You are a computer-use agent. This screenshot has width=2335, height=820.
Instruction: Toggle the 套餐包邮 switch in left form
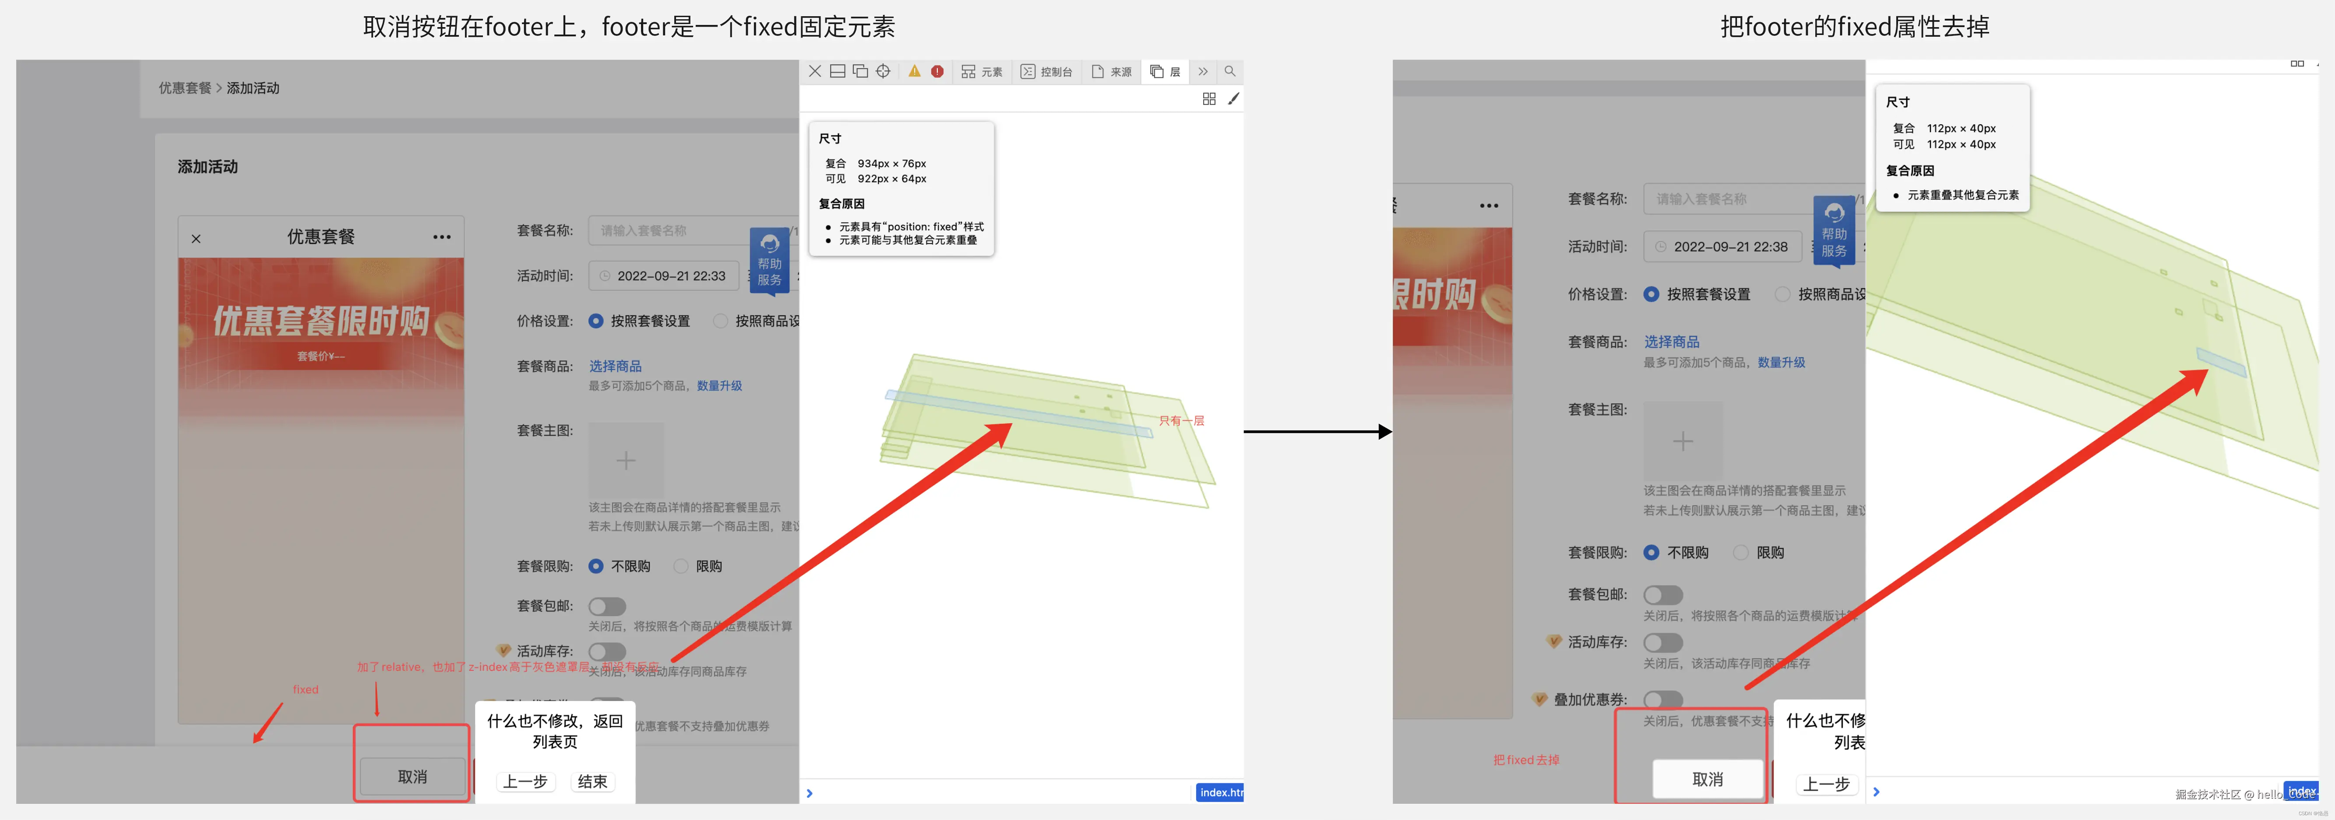pos(607,607)
